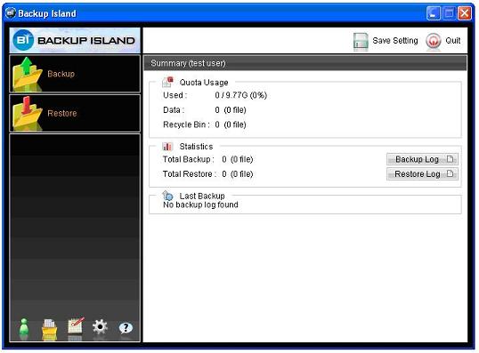Select the Restore label in sidebar
This screenshot has height=353, width=479.
click(62, 113)
